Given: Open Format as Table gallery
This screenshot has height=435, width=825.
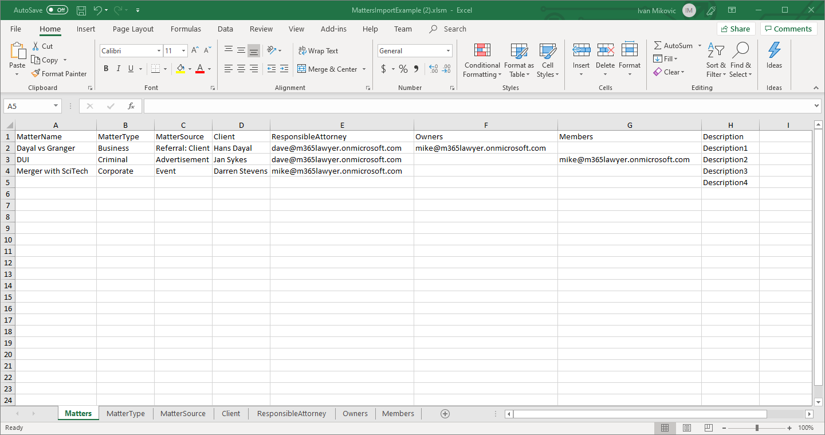Looking at the screenshot, I should click(519, 60).
